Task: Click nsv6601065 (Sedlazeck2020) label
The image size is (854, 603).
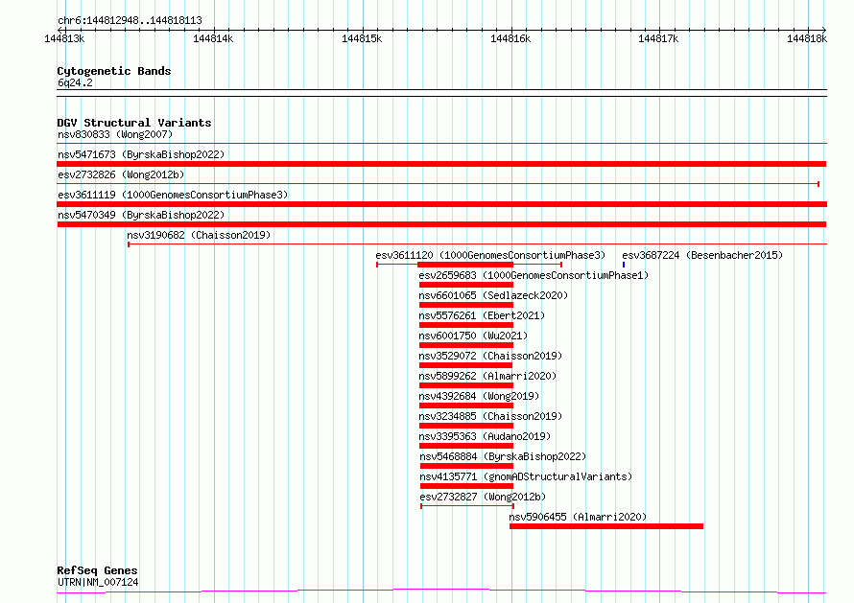Action: [493, 295]
